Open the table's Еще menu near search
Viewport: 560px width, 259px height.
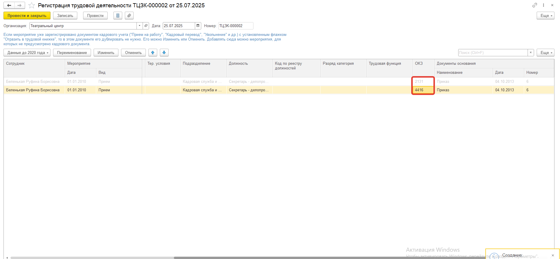(545, 52)
